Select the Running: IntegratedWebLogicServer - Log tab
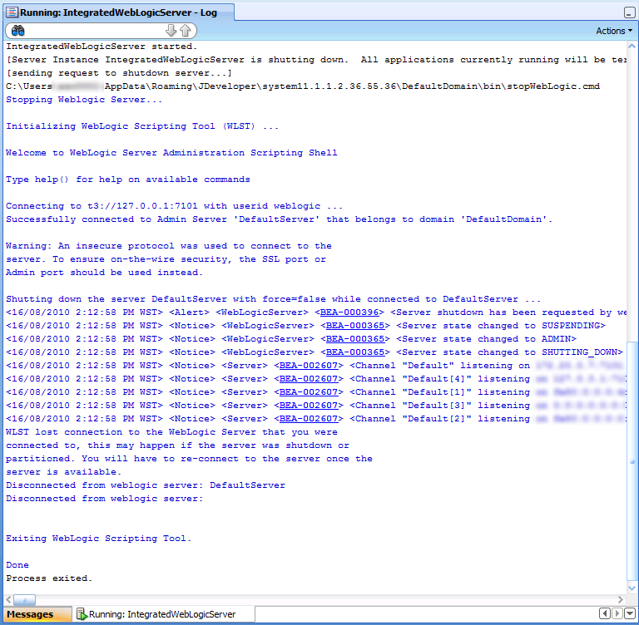The image size is (639, 625). pos(119,12)
